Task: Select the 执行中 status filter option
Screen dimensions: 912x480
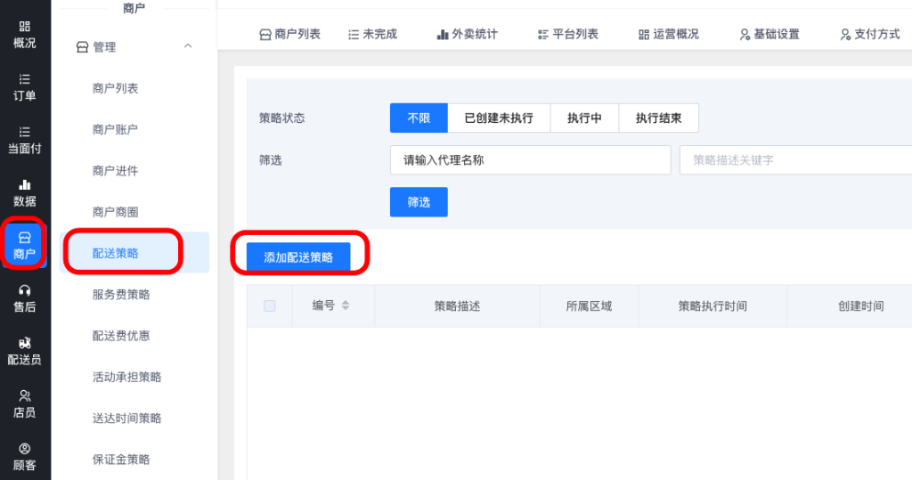Action: [584, 118]
